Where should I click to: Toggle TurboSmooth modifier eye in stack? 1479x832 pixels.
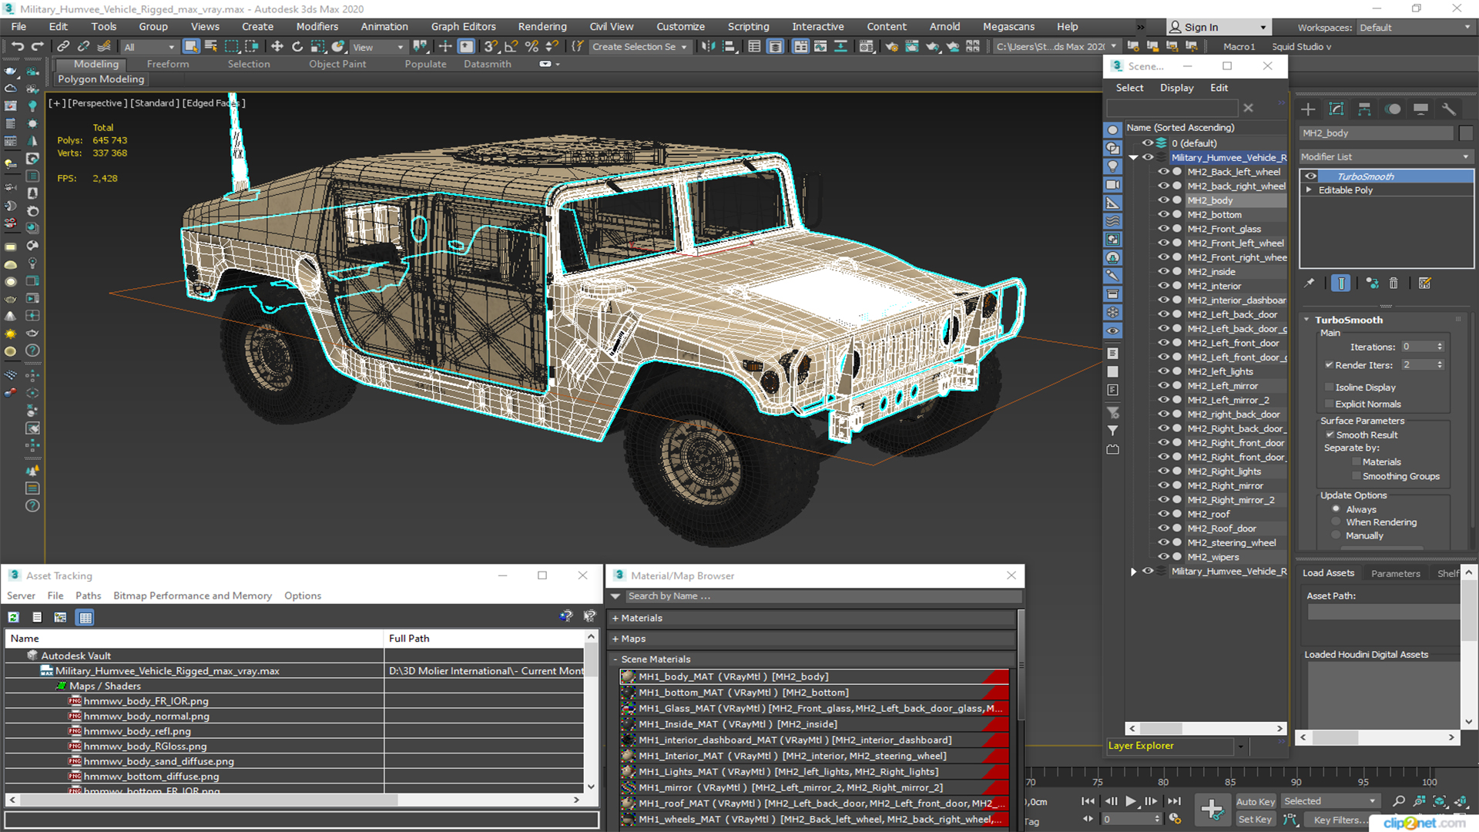(1311, 176)
